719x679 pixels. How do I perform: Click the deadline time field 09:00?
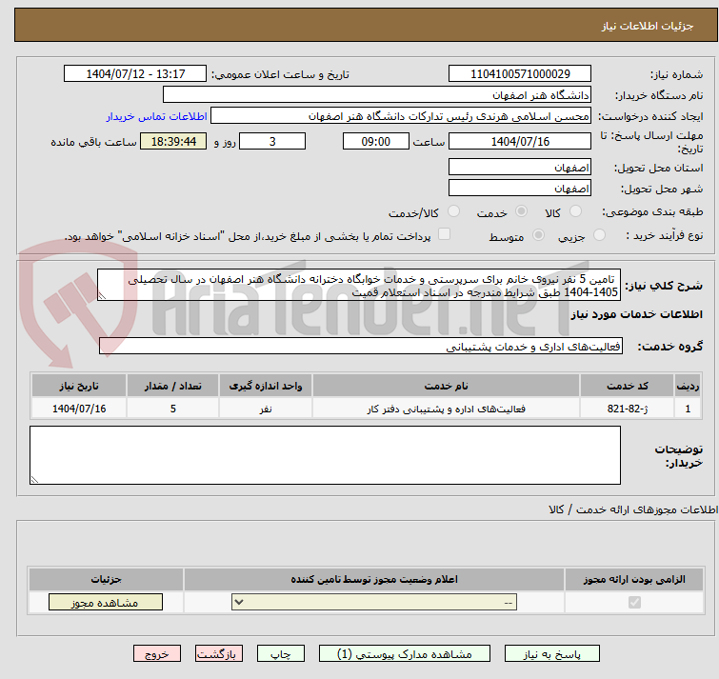pyautogui.click(x=376, y=141)
